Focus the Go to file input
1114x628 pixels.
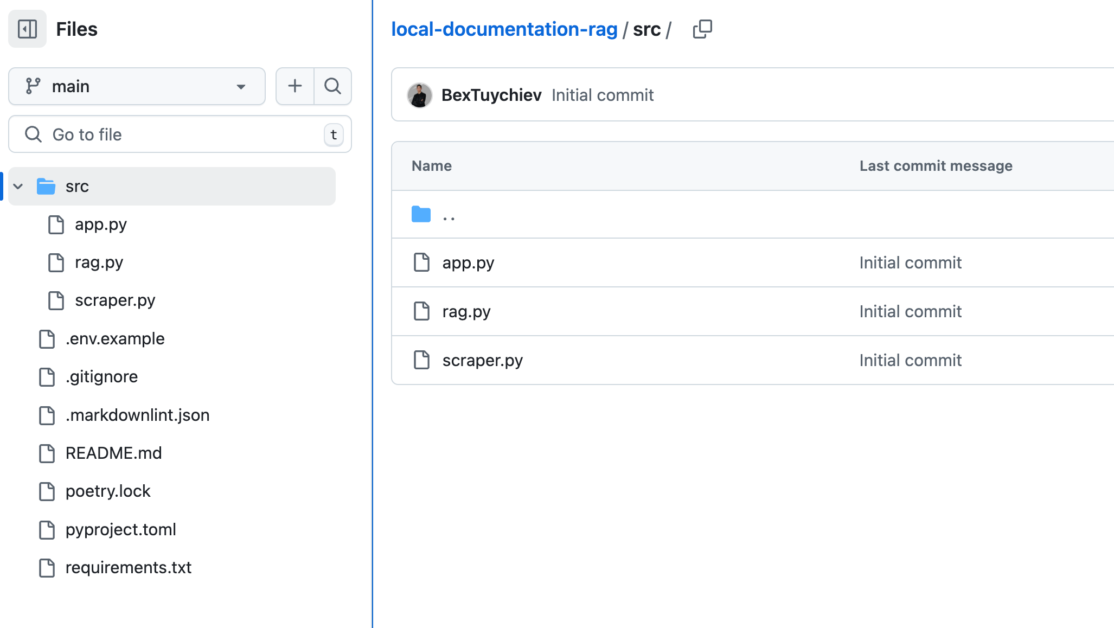click(179, 134)
